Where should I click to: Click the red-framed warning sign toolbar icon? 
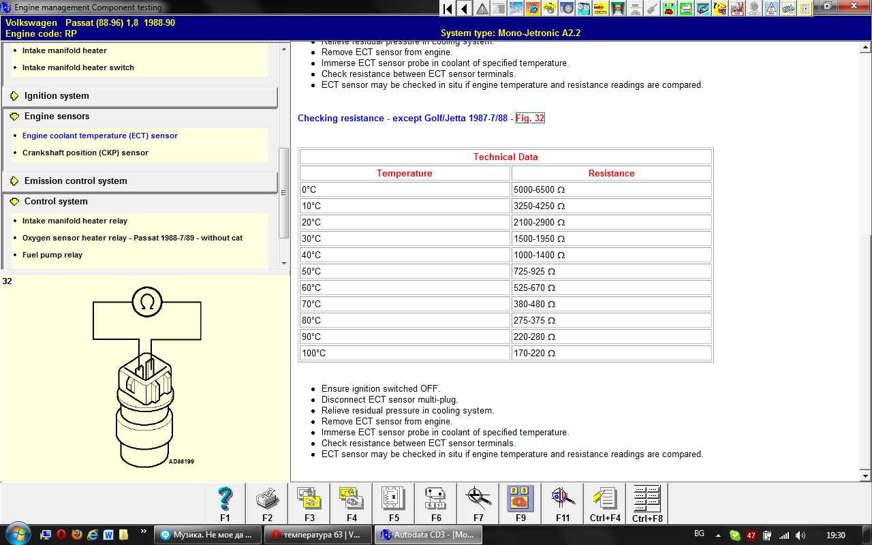tap(771, 9)
